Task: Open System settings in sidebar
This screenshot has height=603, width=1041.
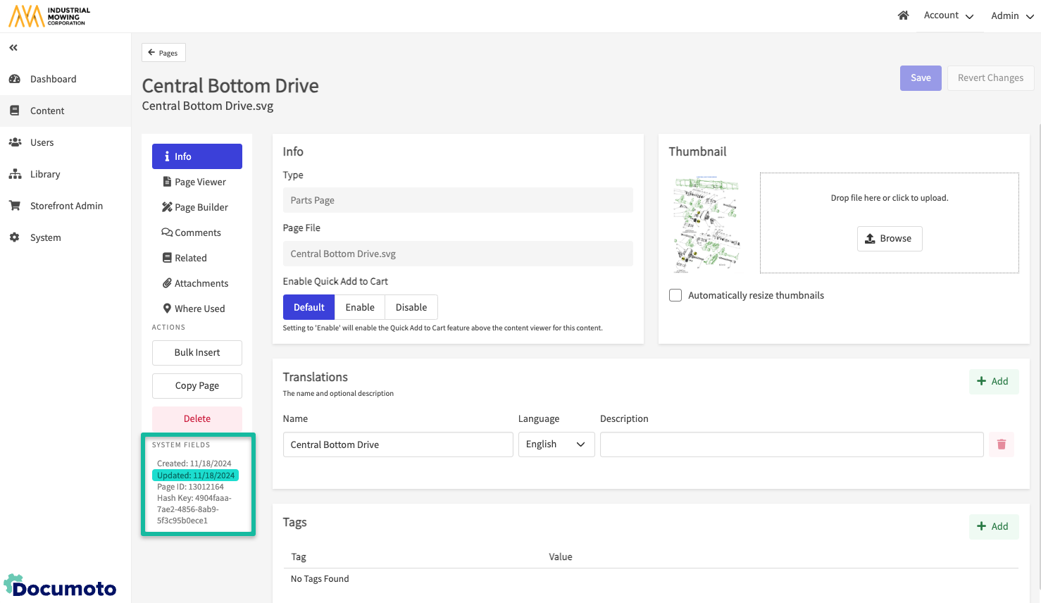Action: coord(45,237)
